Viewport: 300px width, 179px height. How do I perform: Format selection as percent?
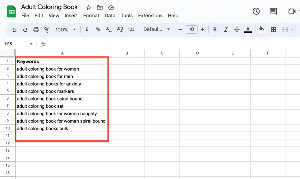98,29
